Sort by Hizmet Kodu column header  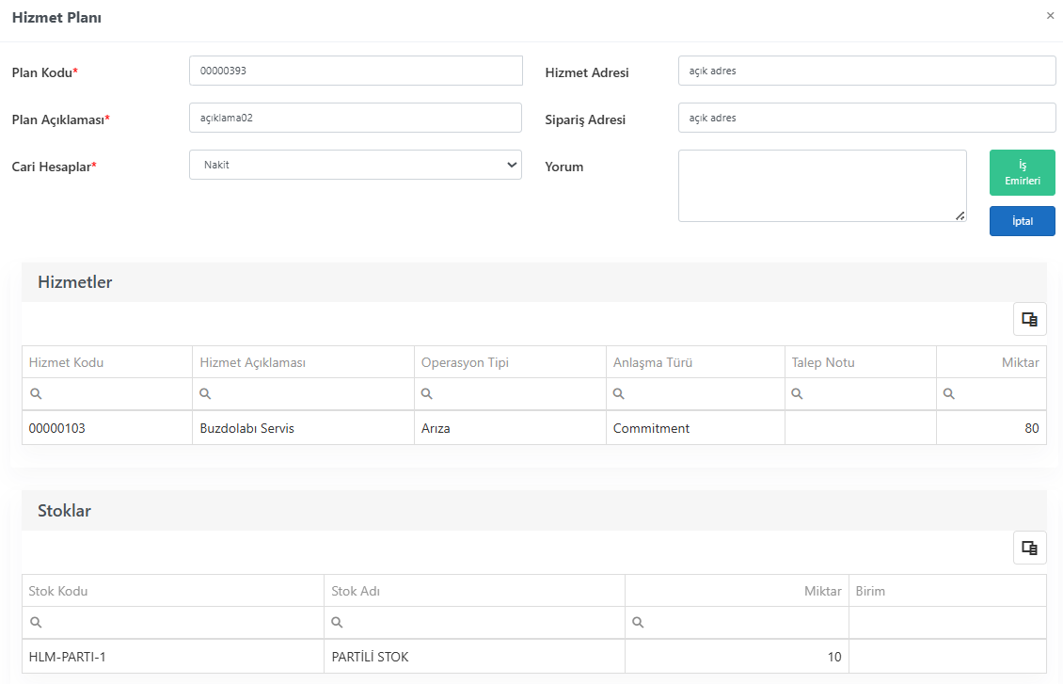[107, 362]
